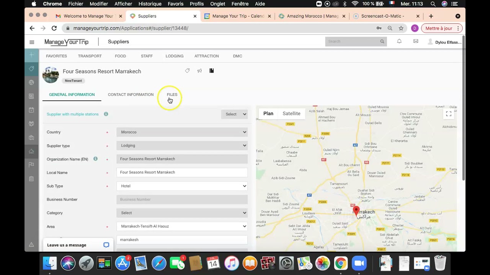Click the warning triangle icon in sidebar
This screenshot has height=275, width=490.
31,244
